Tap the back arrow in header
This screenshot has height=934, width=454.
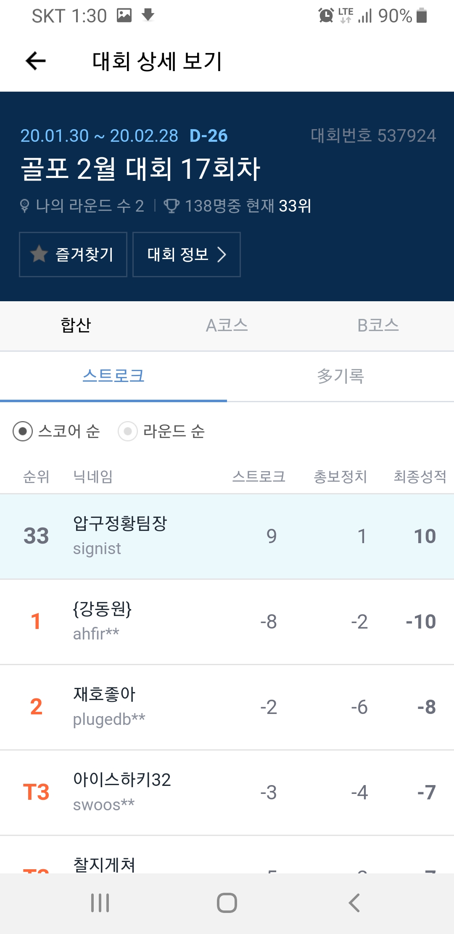pos(36,61)
